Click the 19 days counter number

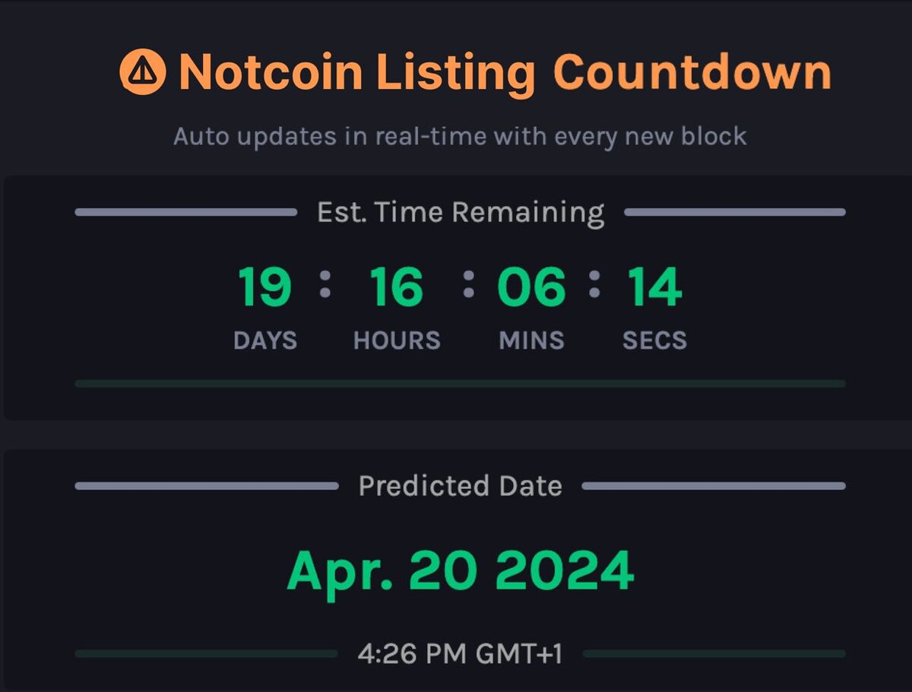coord(264,288)
